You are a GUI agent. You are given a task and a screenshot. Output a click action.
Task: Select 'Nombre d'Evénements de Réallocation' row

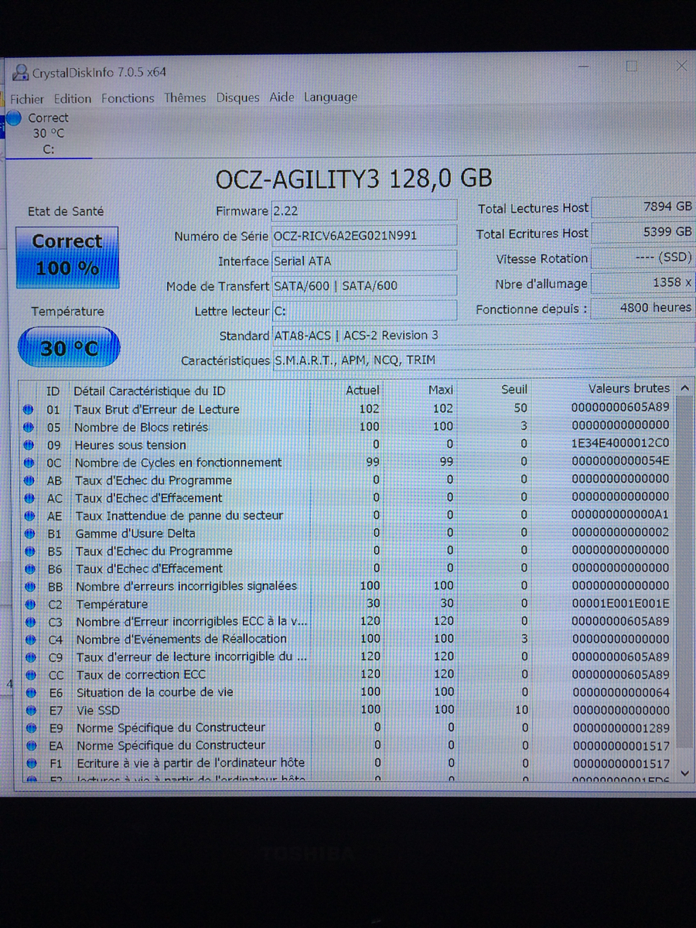[348, 639]
